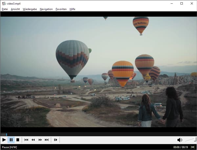Mute audio with the speaker icon
The image size is (197, 150).
click(180, 140)
